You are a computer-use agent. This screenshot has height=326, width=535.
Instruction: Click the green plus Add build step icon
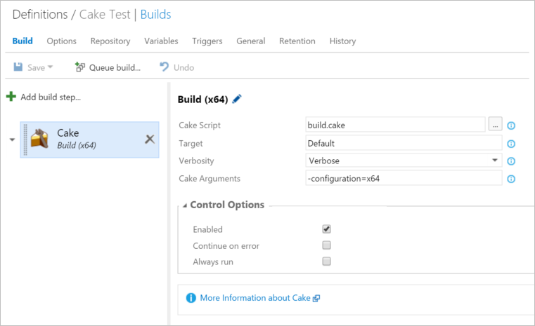(11, 97)
